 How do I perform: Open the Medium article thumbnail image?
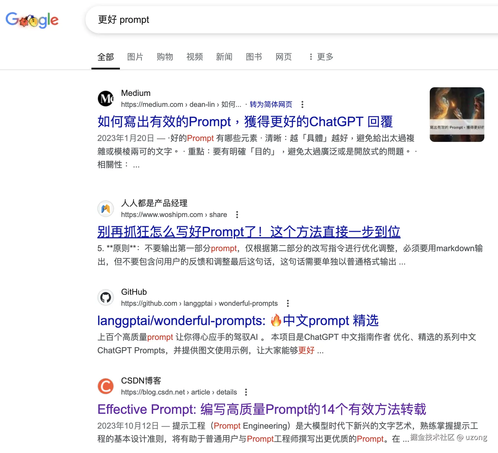457,115
